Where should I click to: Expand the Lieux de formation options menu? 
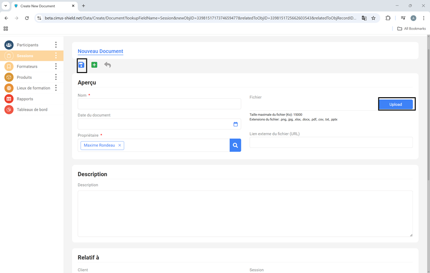point(56,88)
